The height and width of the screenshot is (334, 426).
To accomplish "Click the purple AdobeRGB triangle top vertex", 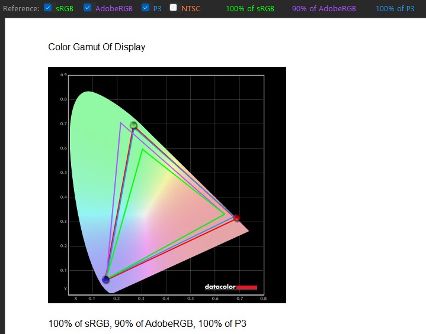I will pyautogui.click(x=121, y=123).
